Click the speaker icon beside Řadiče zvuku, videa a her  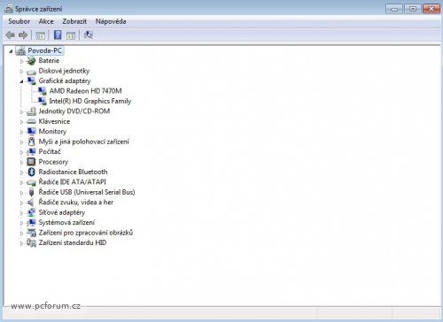point(31,203)
